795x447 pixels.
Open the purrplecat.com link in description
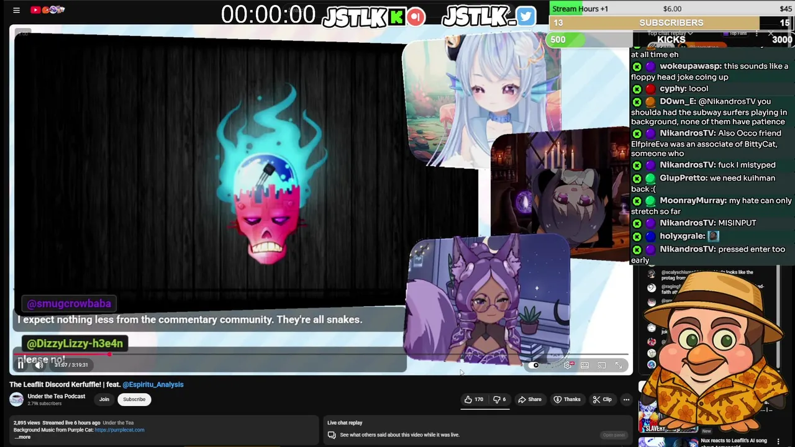119,430
